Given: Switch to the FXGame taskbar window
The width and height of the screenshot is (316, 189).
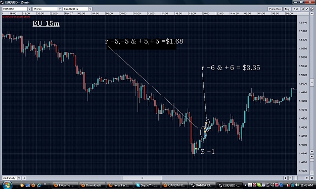Looking at the screenshot, I should click(x=65, y=185).
